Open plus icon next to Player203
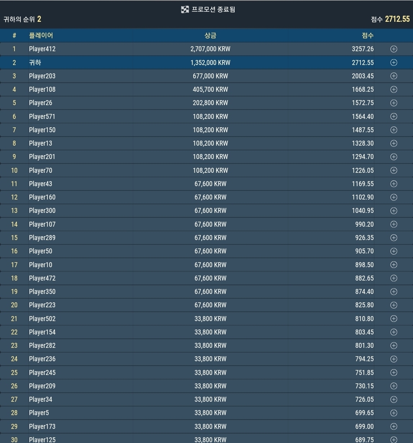This screenshot has width=413, height=443. tap(393, 76)
